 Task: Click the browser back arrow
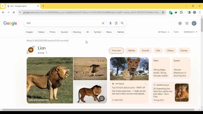[3, 13]
